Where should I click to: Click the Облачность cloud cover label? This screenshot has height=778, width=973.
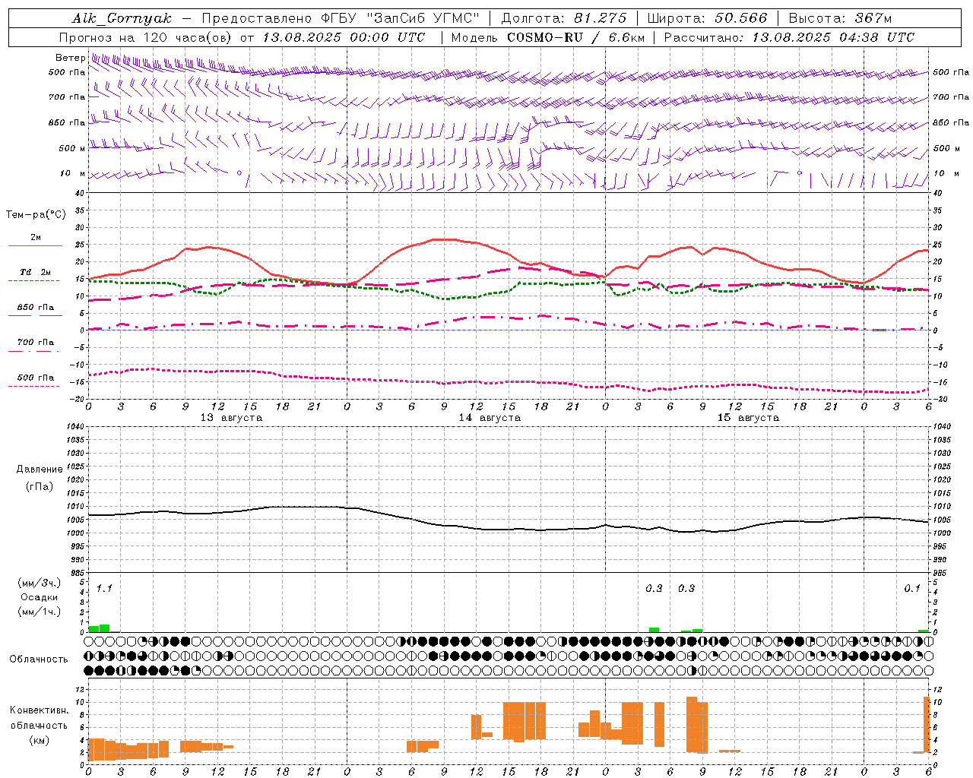pyautogui.click(x=39, y=659)
